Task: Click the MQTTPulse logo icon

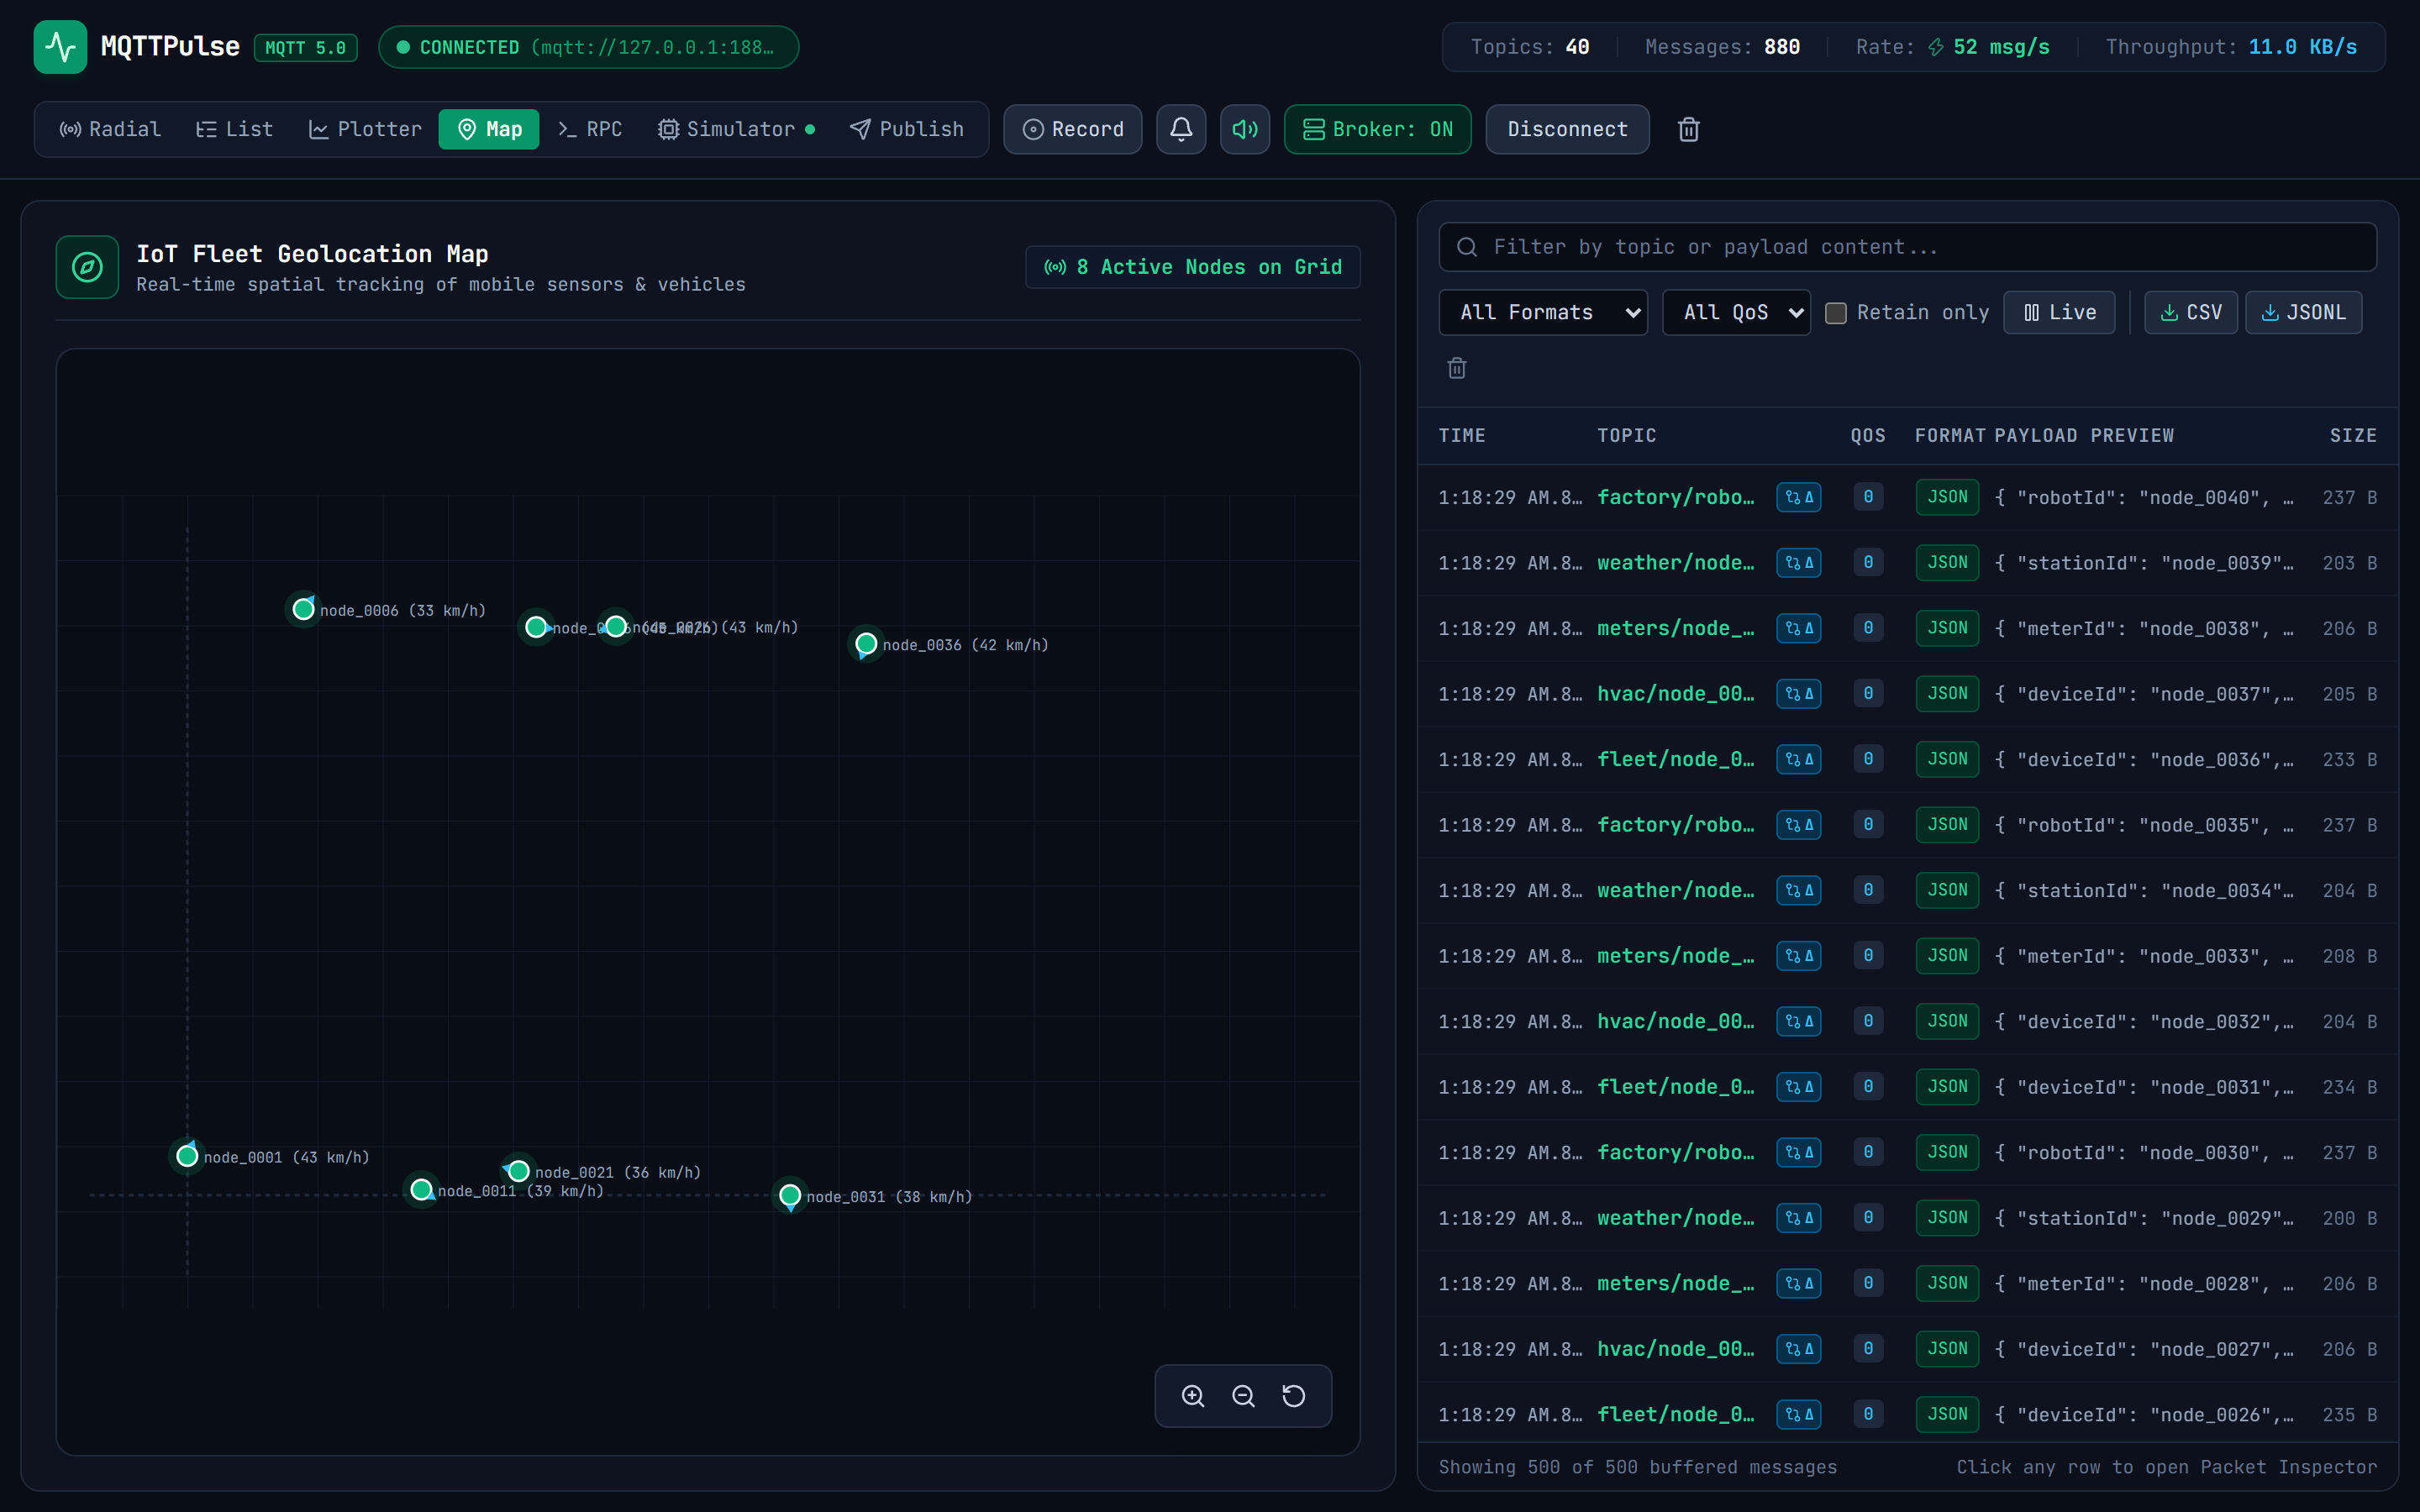Action: 60,47
